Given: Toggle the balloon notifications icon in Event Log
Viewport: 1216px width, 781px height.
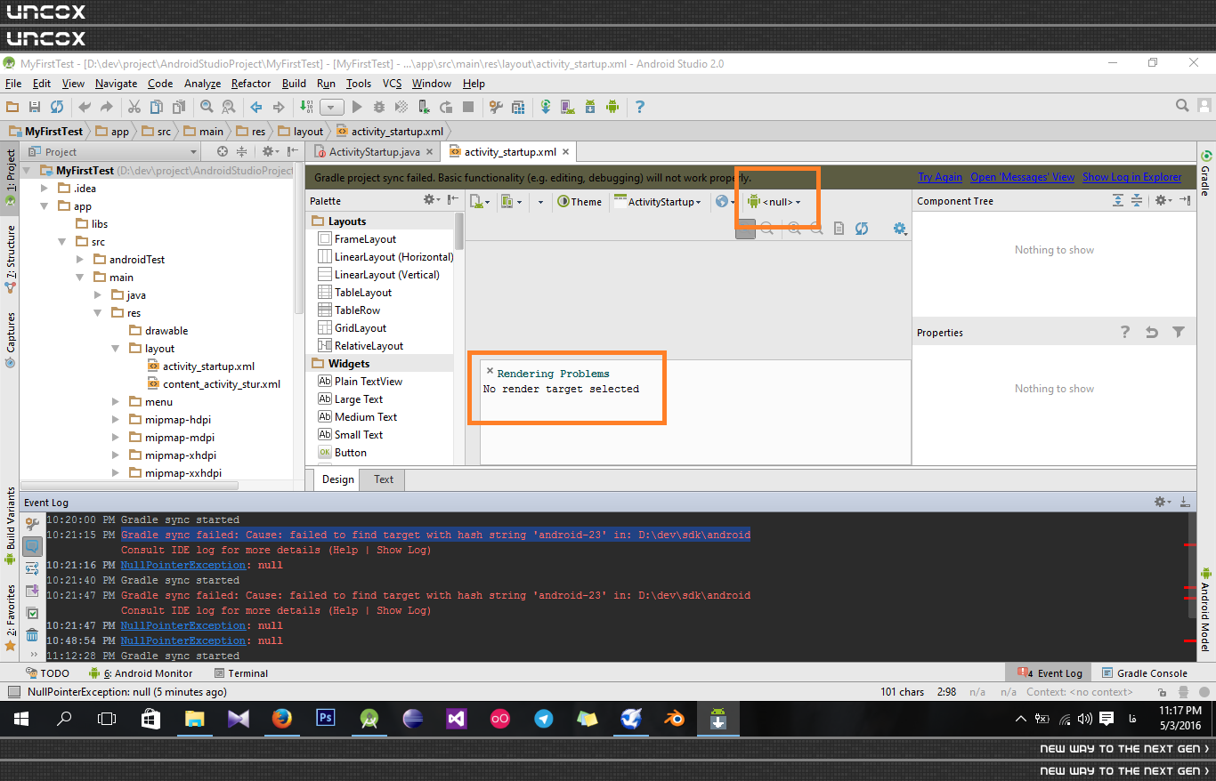Looking at the screenshot, I should [32, 546].
